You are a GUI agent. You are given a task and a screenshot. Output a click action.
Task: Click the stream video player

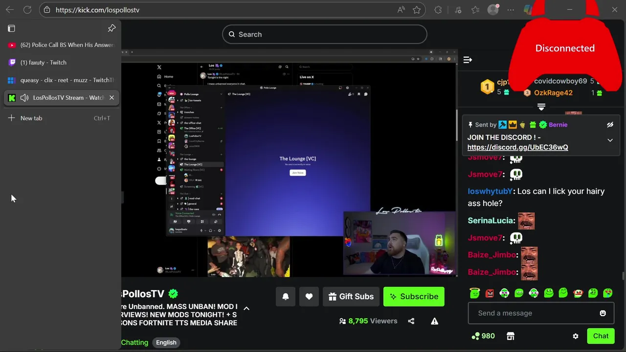click(x=290, y=163)
